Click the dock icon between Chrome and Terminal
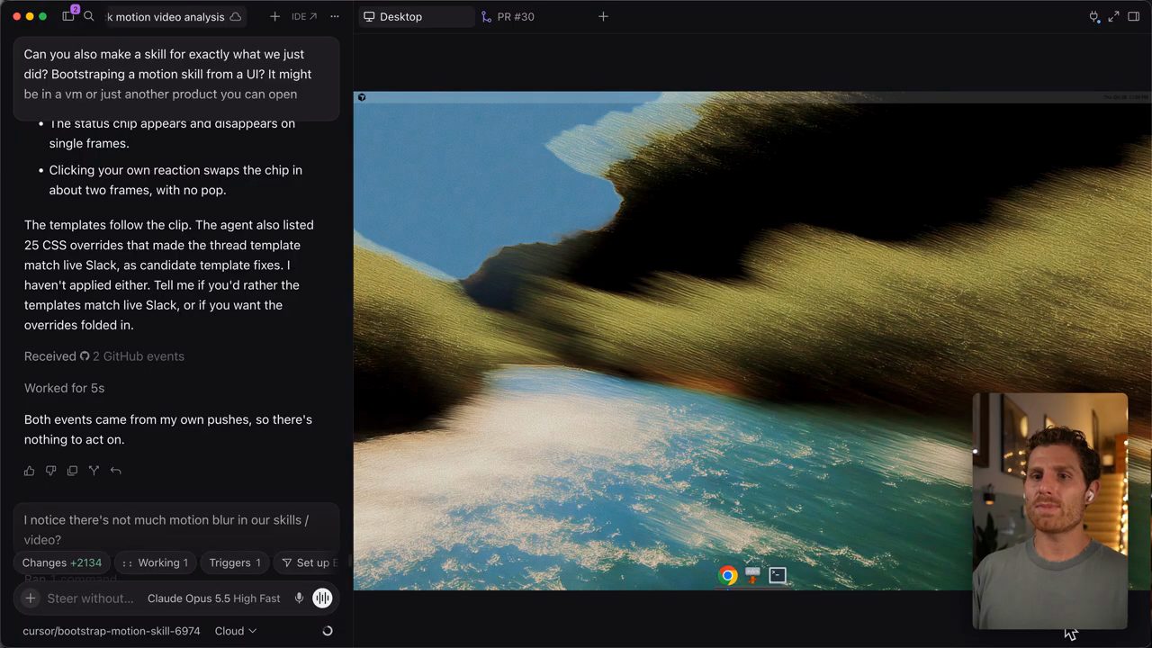The width and height of the screenshot is (1152, 648). pyautogui.click(x=753, y=576)
